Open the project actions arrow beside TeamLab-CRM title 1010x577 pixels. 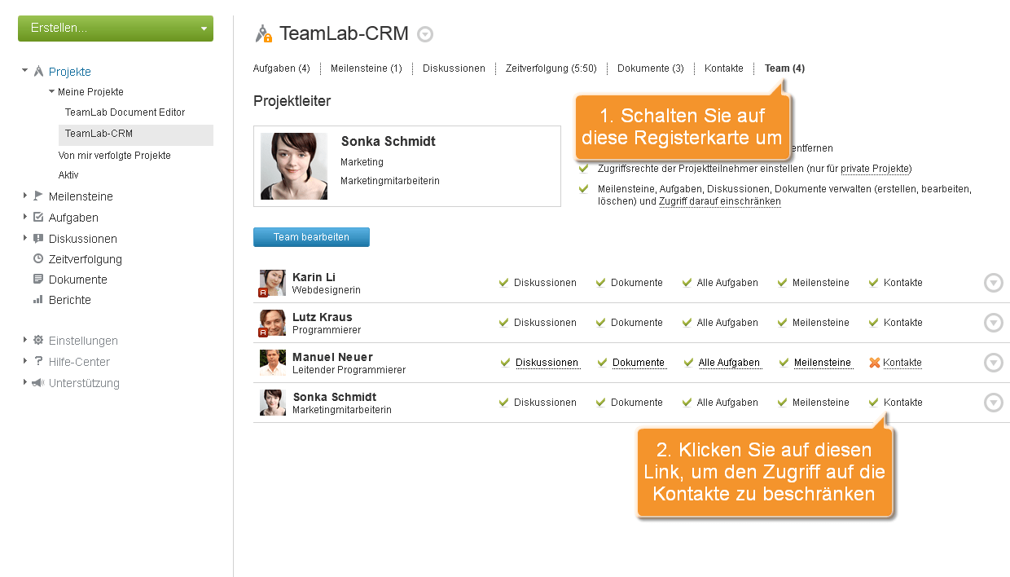[x=425, y=34]
